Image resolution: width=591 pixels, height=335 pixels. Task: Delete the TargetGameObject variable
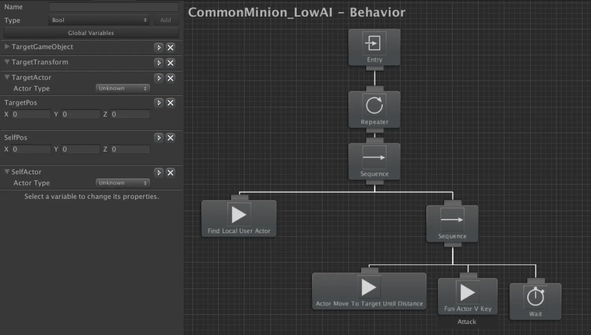pos(171,47)
